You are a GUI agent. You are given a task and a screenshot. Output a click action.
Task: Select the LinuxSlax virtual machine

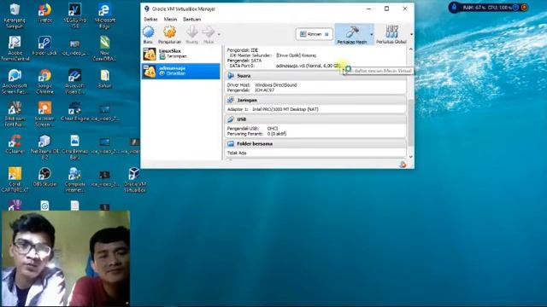[180, 54]
